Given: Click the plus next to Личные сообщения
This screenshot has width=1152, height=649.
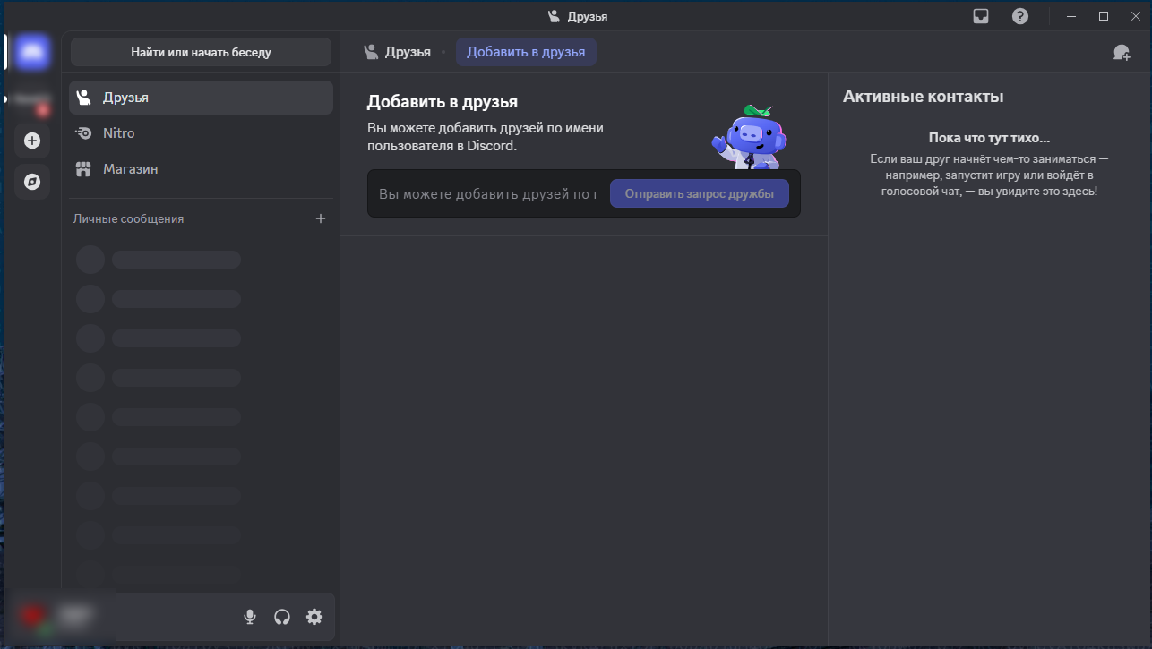Looking at the screenshot, I should (x=321, y=218).
